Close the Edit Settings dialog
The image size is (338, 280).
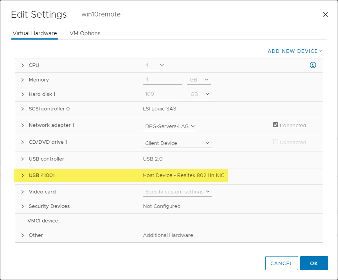(x=325, y=14)
